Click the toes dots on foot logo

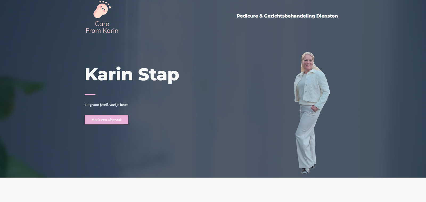click(x=105, y=4)
